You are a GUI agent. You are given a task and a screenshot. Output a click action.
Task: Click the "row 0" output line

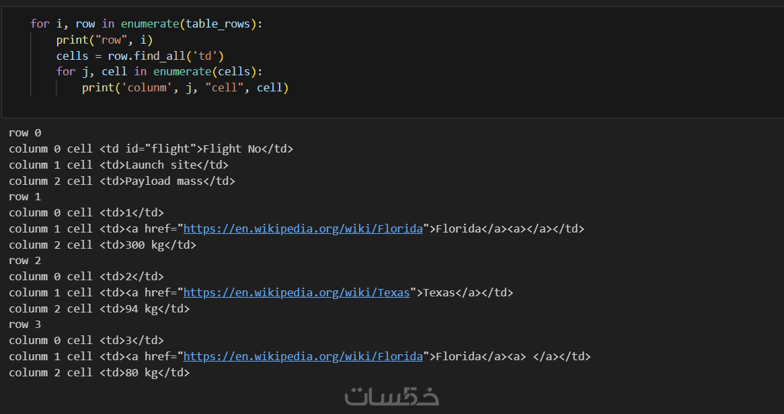pyautogui.click(x=25, y=133)
